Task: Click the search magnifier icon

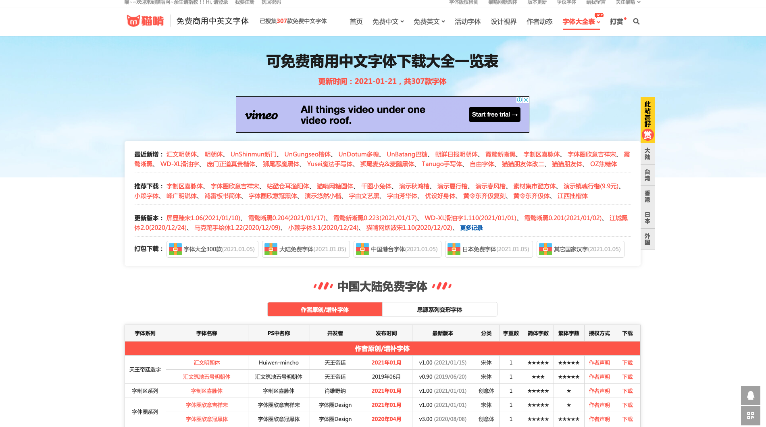Action: [636, 21]
